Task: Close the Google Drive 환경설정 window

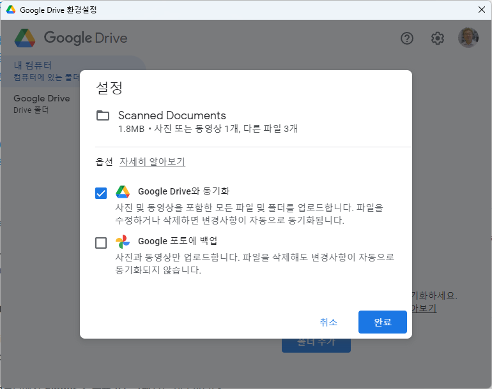Action: (x=481, y=10)
